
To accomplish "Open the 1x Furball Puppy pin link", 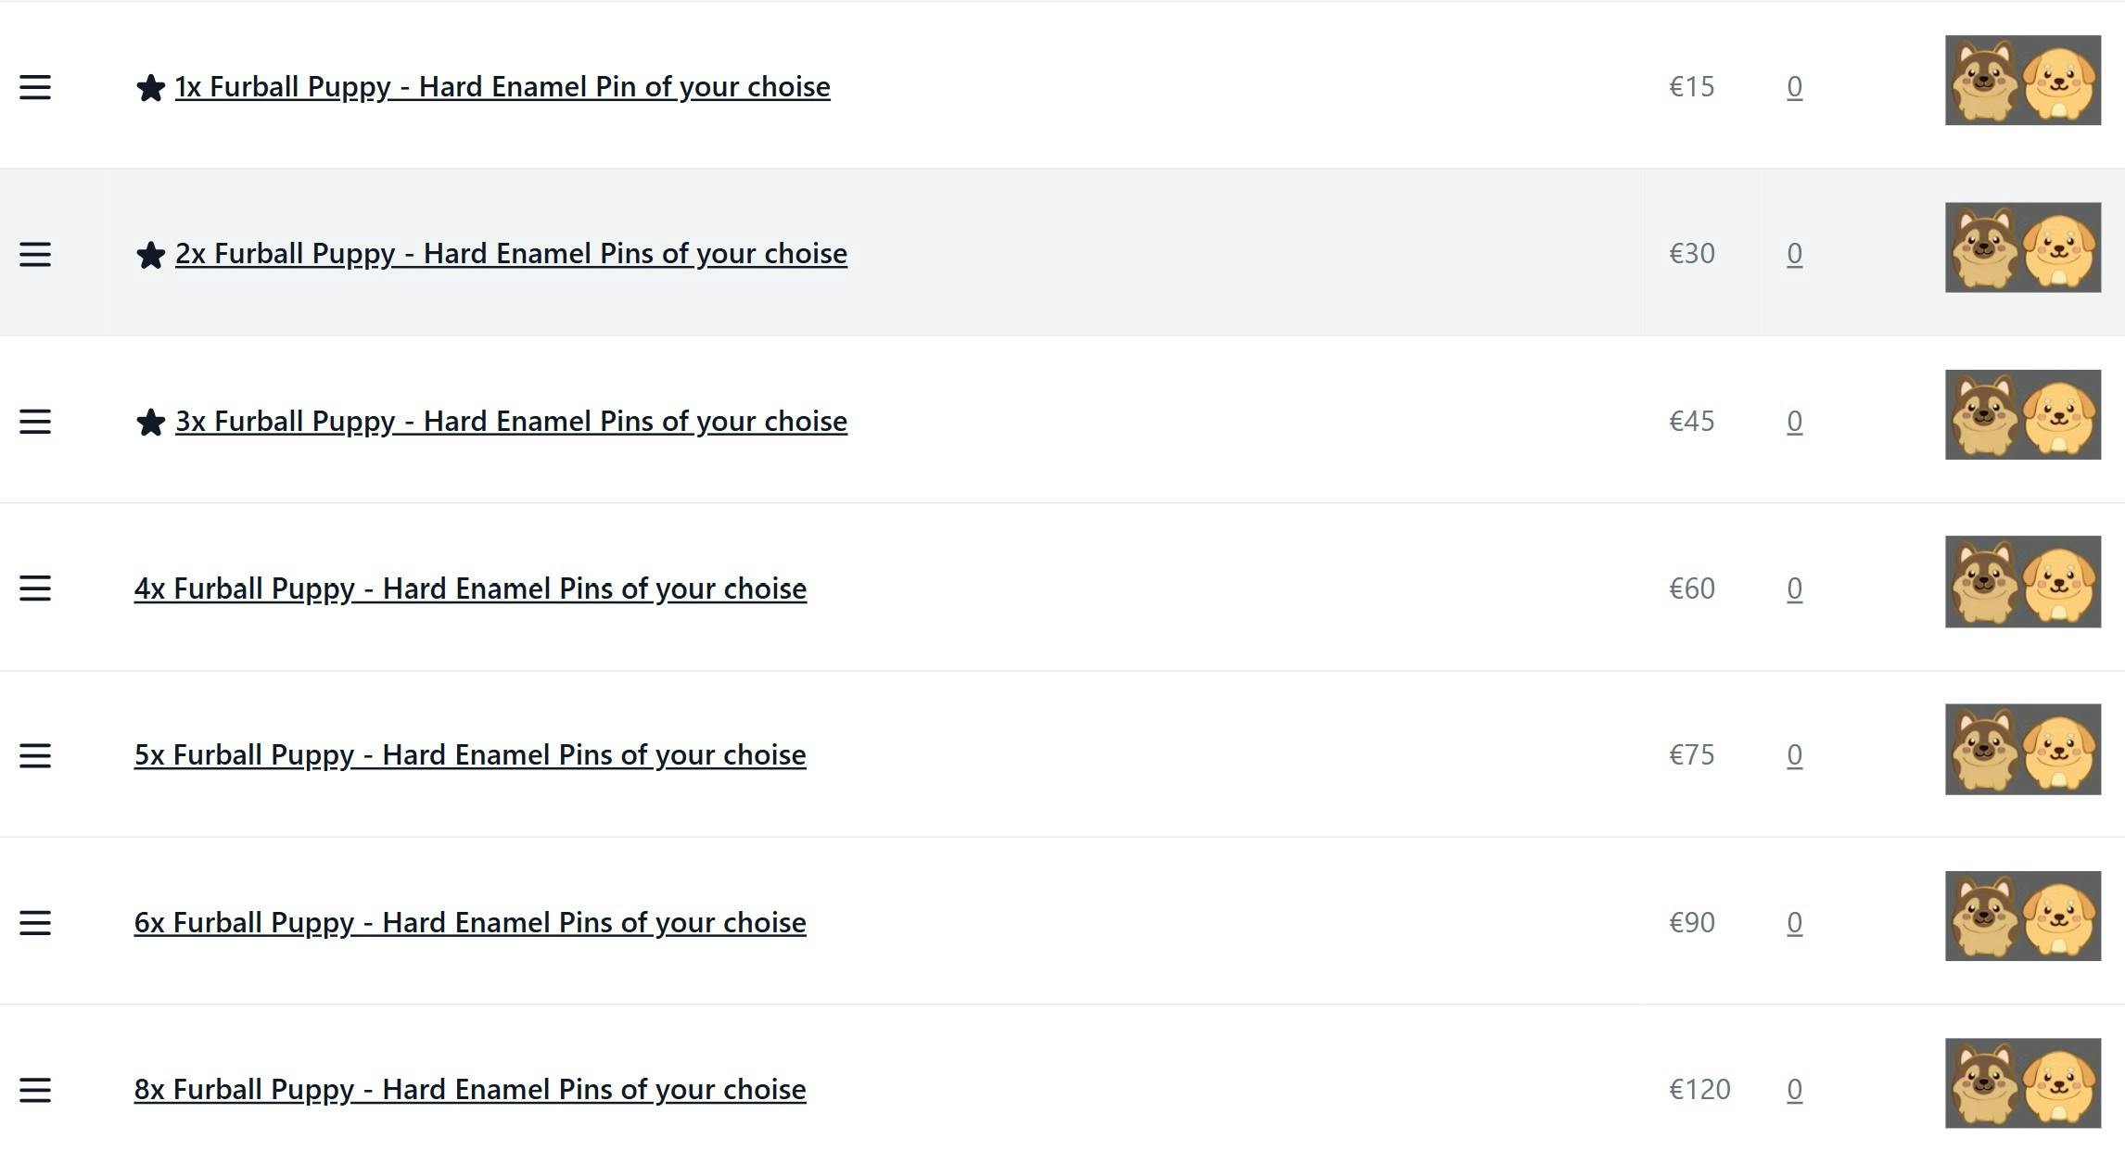I will [502, 87].
